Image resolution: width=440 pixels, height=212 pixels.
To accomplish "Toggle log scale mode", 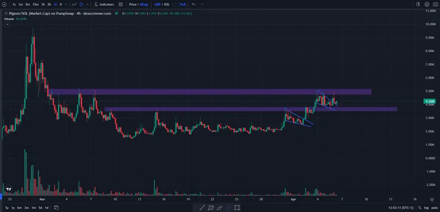I will click(x=426, y=208).
